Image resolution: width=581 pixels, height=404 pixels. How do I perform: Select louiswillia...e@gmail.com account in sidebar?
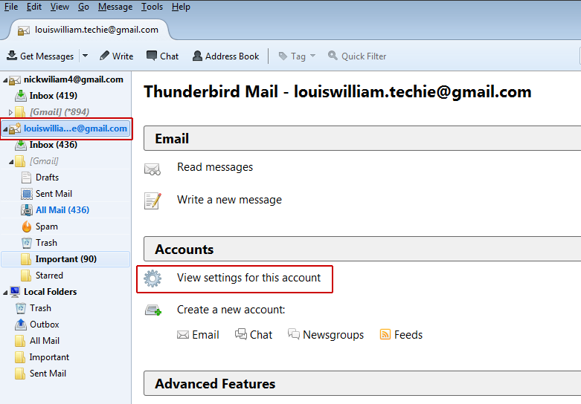tap(75, 128)
